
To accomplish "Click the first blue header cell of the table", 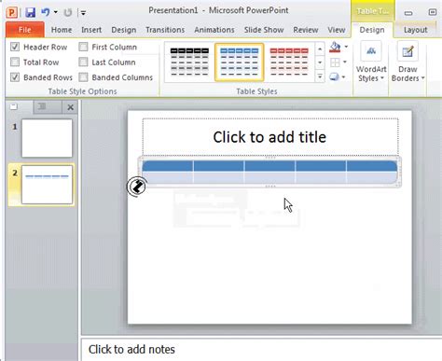I will click(x=168, y=166).
